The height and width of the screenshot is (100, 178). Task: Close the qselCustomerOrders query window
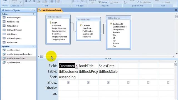tap(176, 10)
